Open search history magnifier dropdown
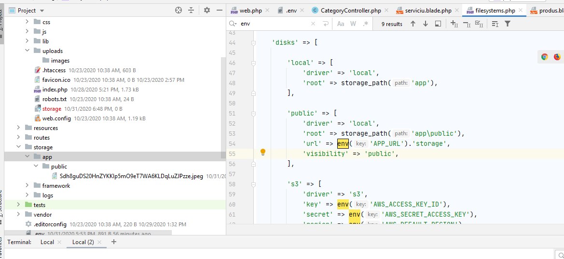The height and width of the screenshot is (259, 564). tap(234, 24)
